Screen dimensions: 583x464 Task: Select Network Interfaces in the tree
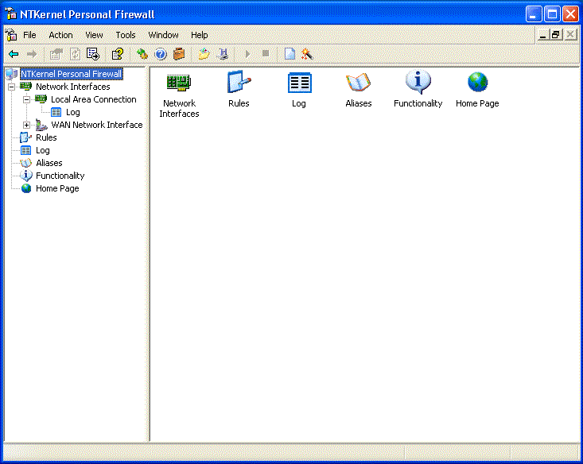click(x=73, y=87)
